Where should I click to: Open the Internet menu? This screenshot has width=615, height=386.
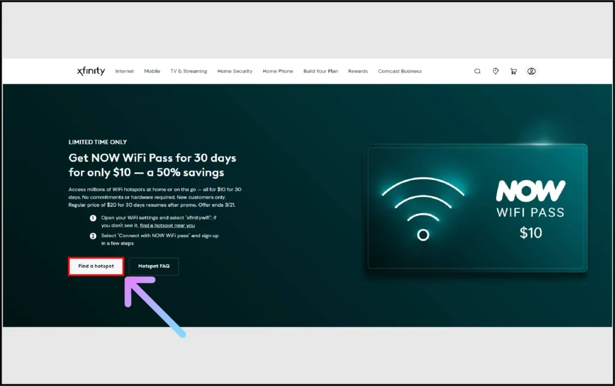pos(124,71)
